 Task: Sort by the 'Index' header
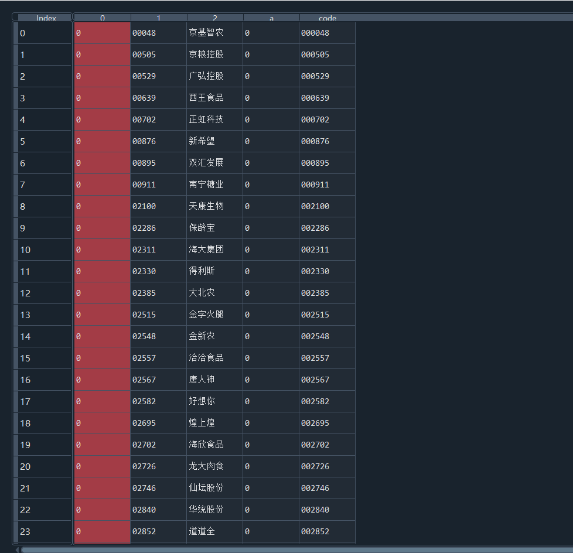coord(46,18)
